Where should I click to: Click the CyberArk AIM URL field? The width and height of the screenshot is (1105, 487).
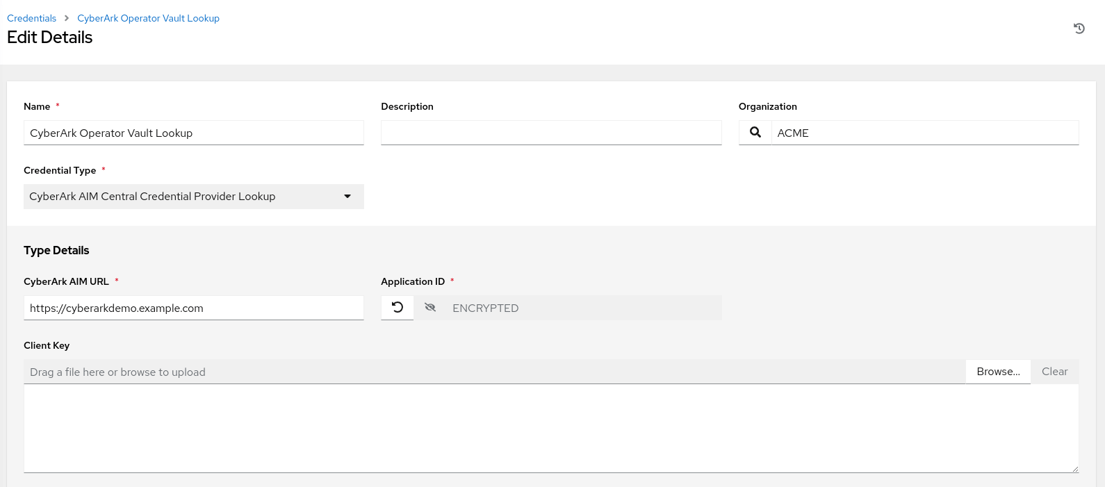coord(193,308)
